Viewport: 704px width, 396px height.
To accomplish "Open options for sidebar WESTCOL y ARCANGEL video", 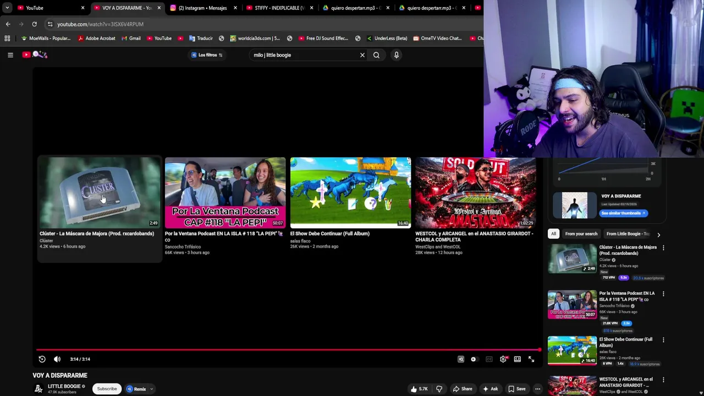I will click(663, 380).
